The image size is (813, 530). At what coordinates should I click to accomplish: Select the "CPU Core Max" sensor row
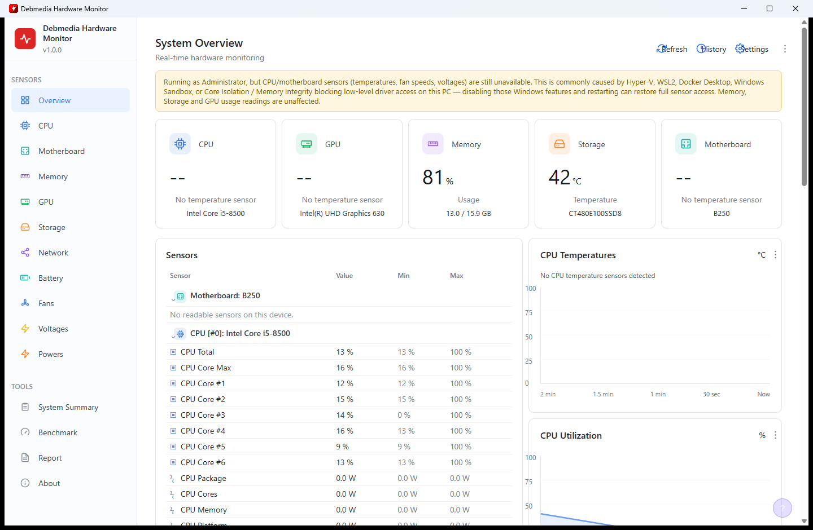(339, 368)
